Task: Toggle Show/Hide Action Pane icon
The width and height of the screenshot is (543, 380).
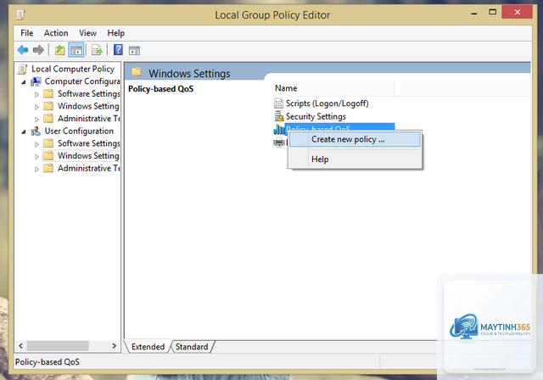Action: 134,51
